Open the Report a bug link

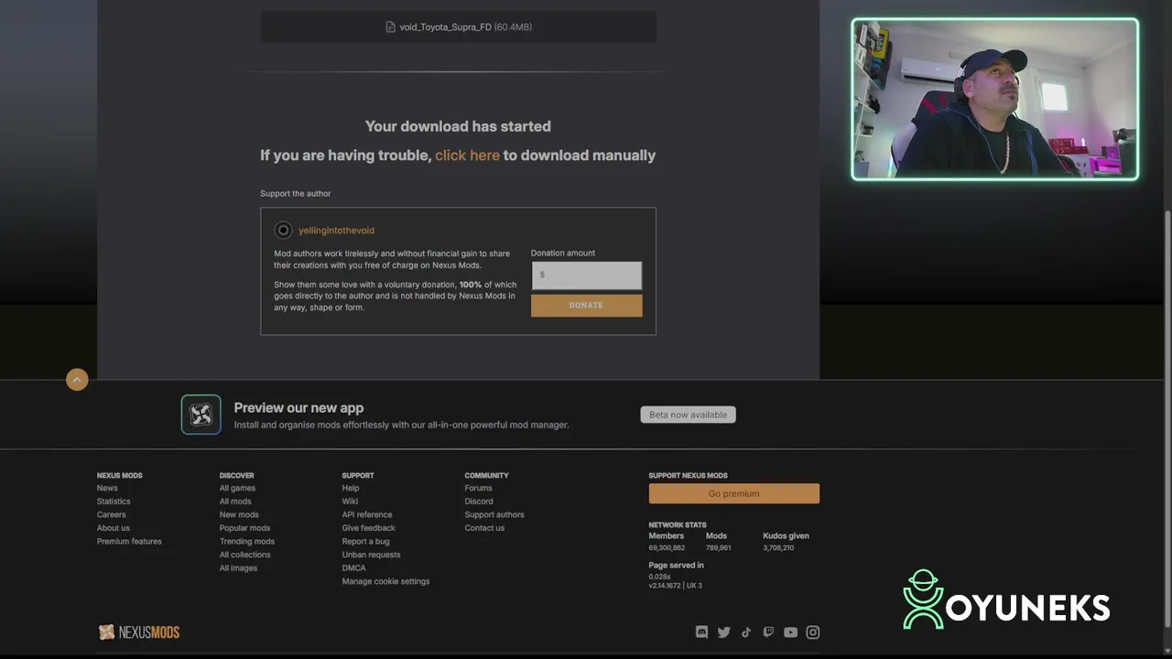(x=365, y=542)
